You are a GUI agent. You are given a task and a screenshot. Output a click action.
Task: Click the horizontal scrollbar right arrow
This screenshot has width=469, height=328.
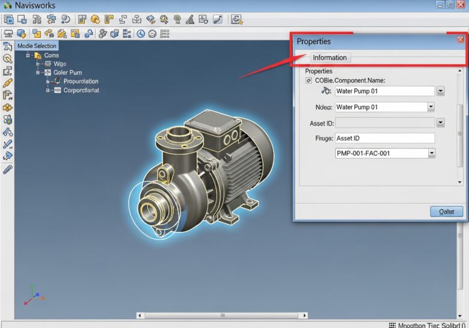(304, 315)
